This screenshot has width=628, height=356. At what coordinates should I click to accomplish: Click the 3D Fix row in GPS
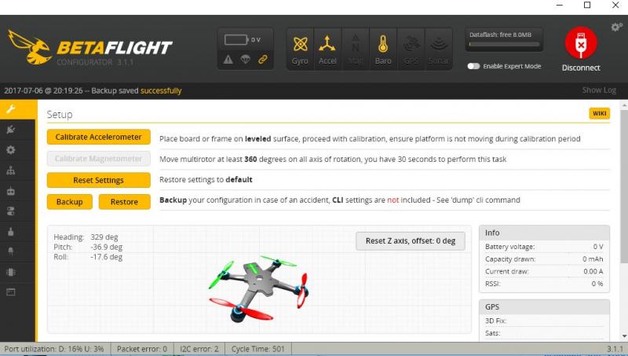[544, 321]
